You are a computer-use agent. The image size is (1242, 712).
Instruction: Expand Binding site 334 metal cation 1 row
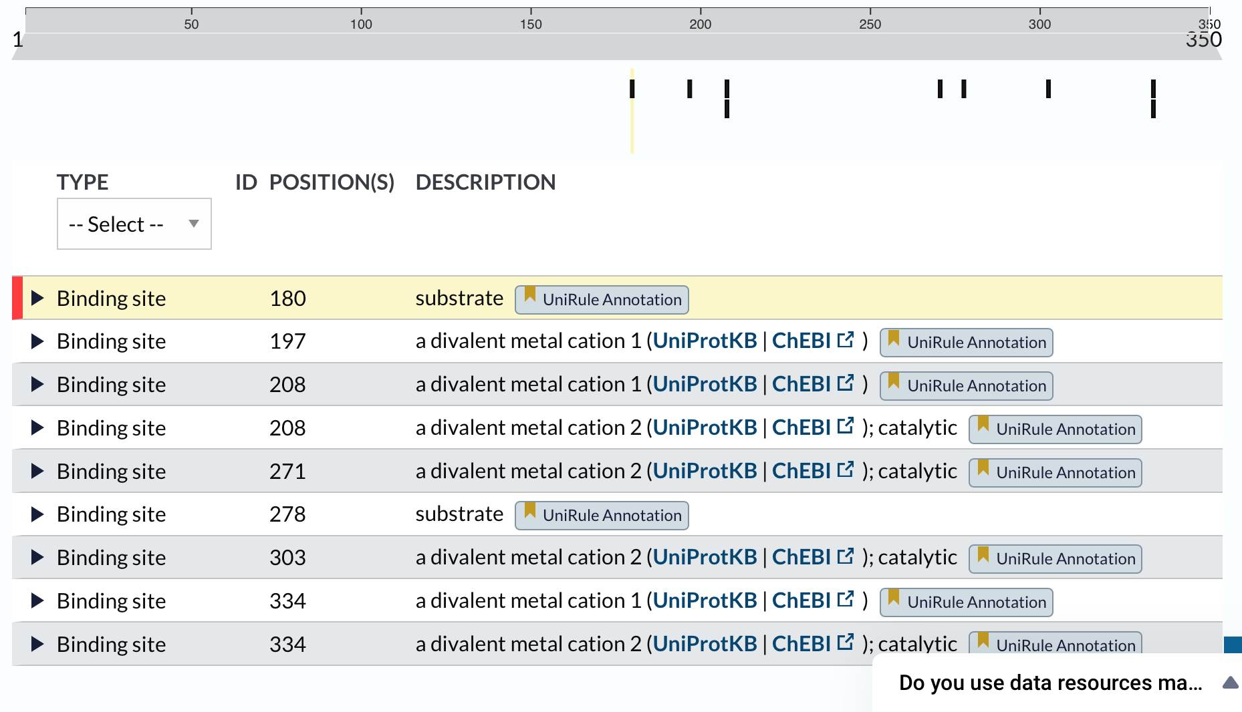[37, 600]
